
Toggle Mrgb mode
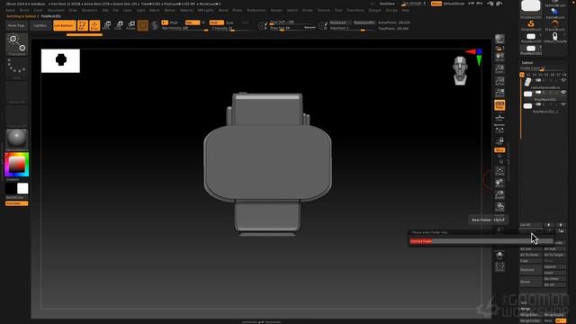(174, 22)
